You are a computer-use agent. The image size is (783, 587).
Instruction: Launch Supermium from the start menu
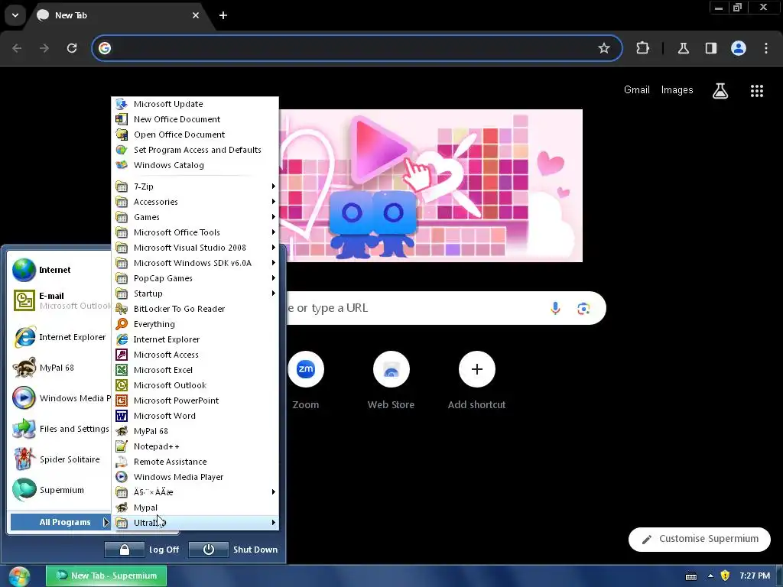point(60,490)
